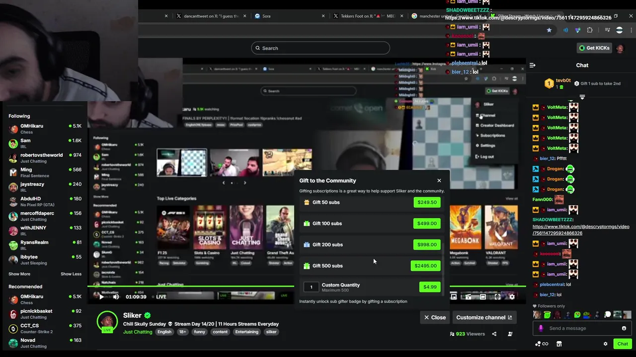Open picture-in-picture mini player
636x357 pixels.
click(x=454, y=297)
